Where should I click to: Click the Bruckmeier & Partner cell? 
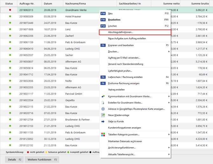[78, 120]
